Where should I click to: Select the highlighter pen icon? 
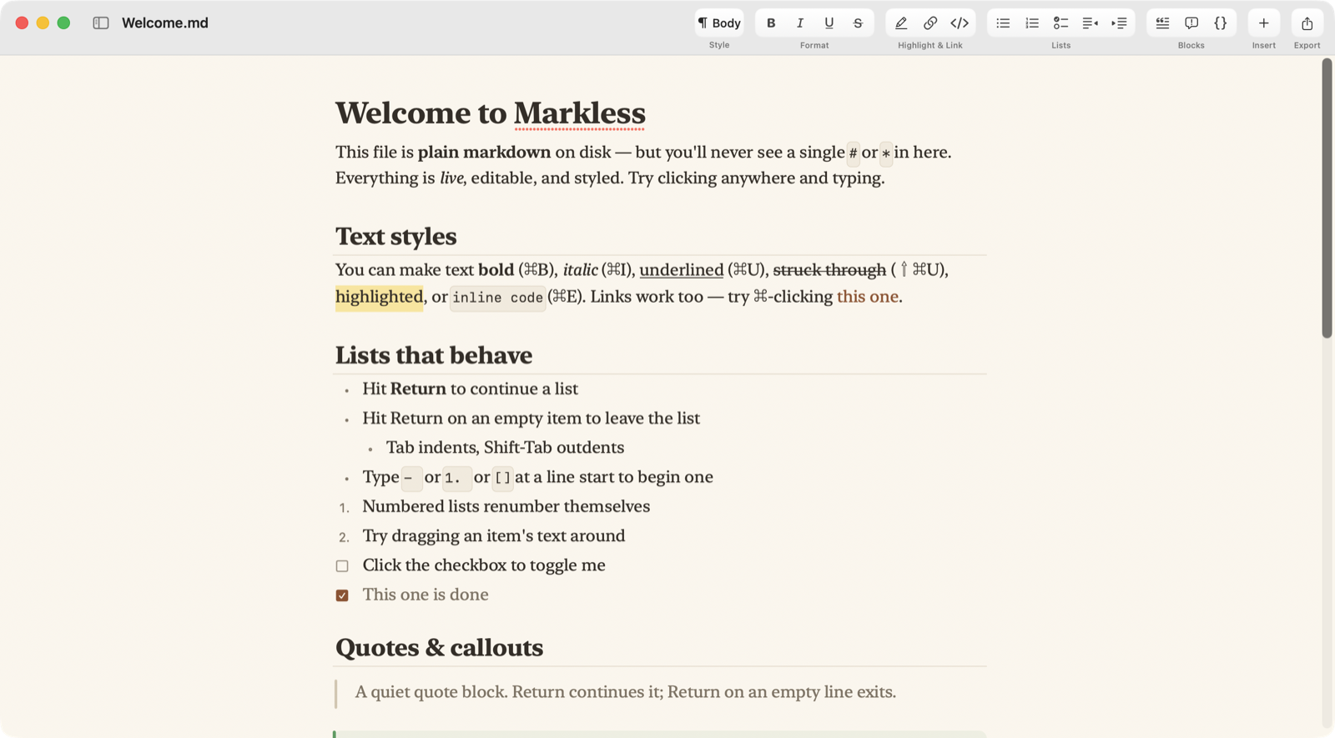(x=901, y=23)
